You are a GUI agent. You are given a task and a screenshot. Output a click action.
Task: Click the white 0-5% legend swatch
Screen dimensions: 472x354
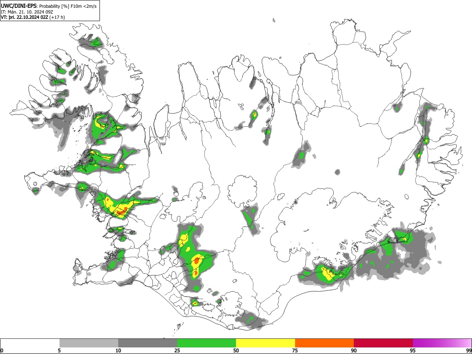pos(30,343)
